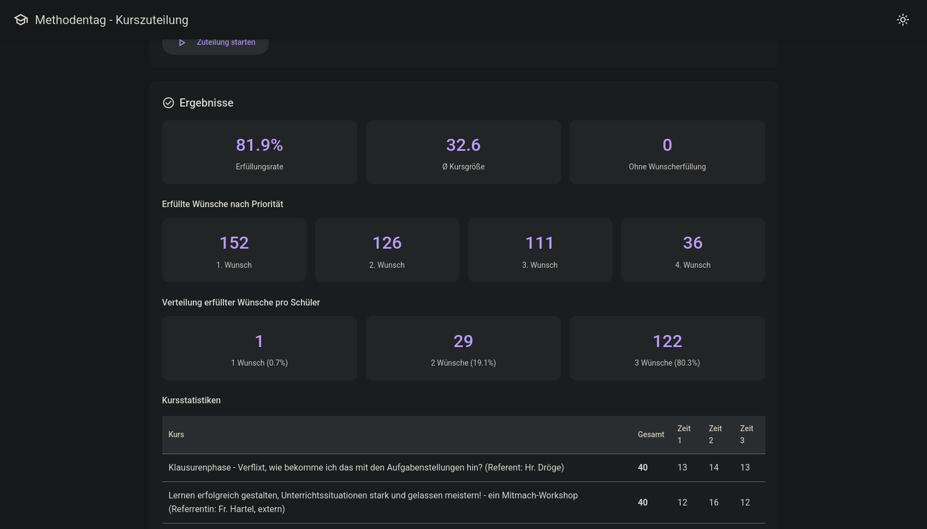Select the Klausurenphase course row
Viewport: 927px width, 529px height.
point(366,468)
